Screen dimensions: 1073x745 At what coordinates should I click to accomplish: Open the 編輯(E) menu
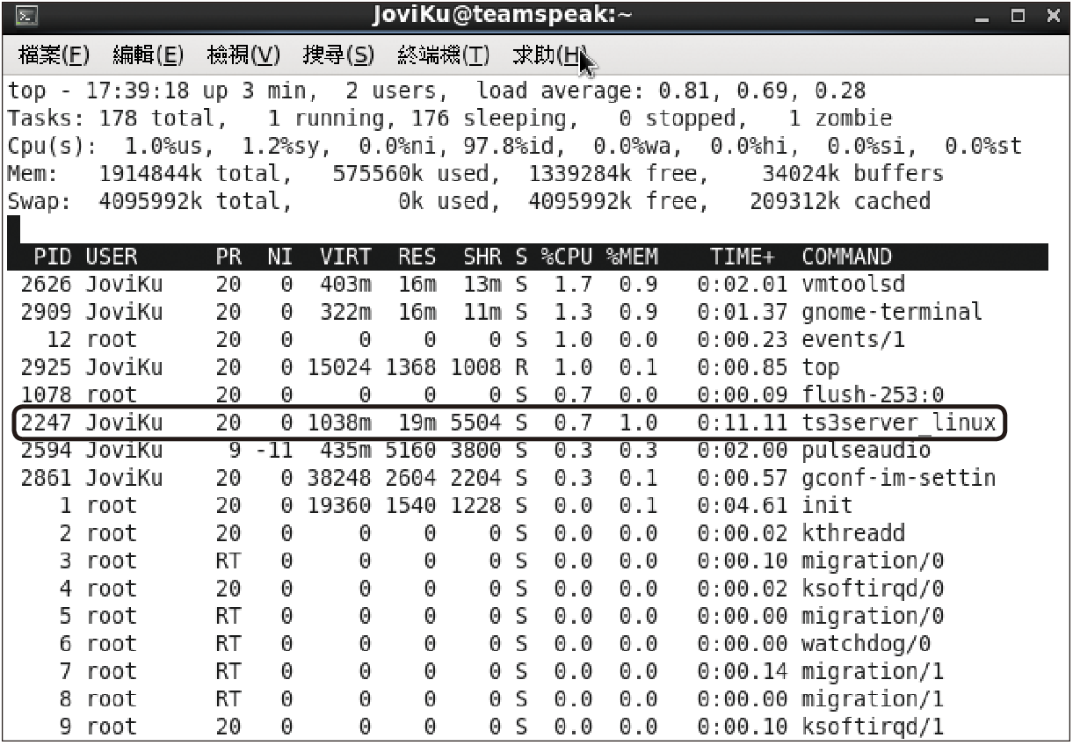(148, 55)
